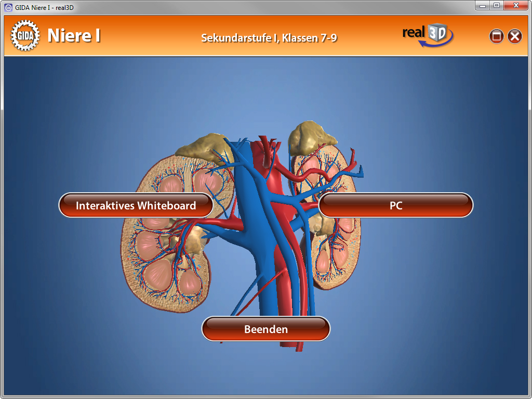
Task: Click the "Niere I" heading
Action: coord(74,36)
